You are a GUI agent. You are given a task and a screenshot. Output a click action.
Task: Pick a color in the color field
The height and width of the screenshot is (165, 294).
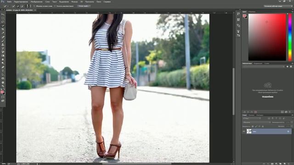coord(267,37)
